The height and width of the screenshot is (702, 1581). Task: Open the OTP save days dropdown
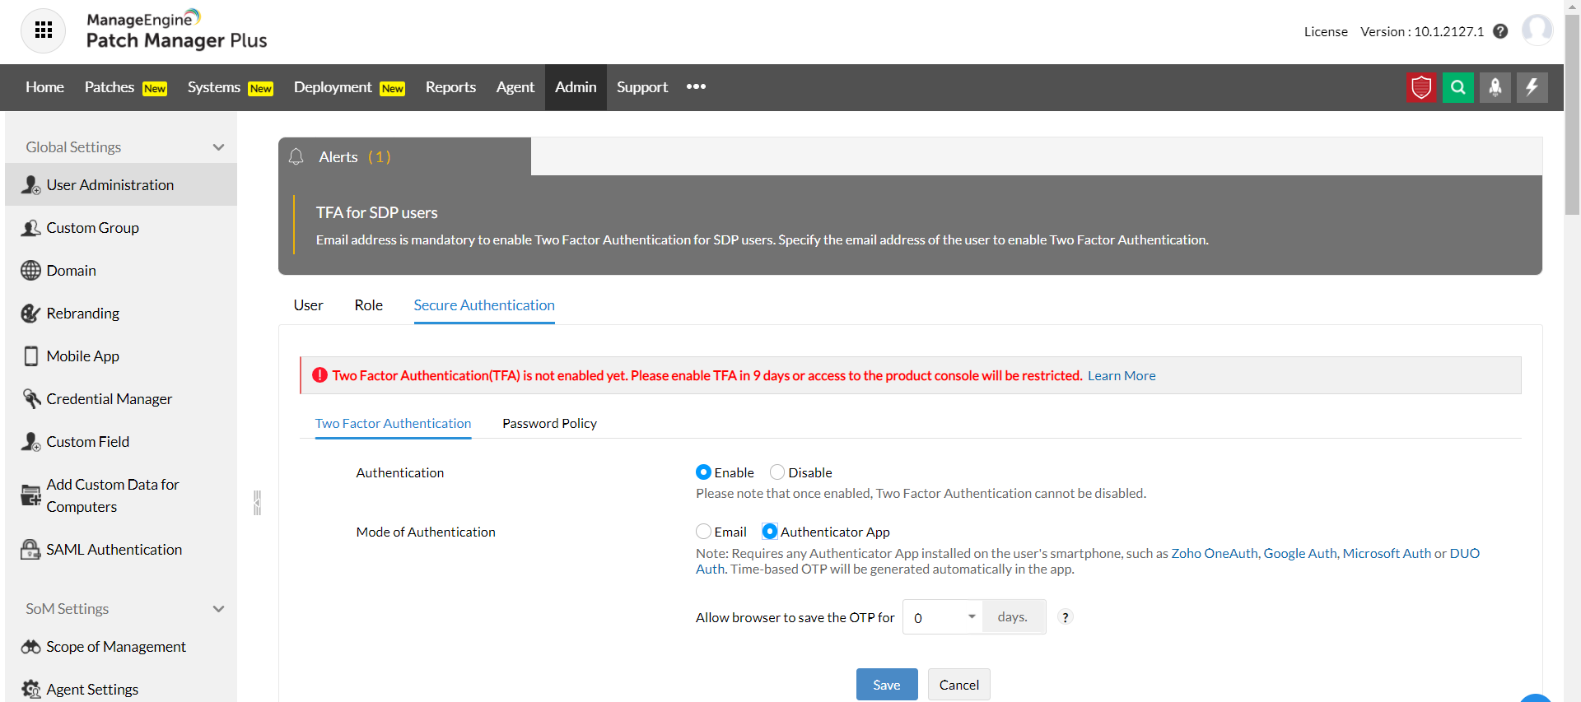[943, 617]
